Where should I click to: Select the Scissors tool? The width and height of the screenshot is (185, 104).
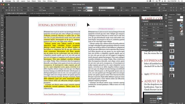pyautogui.click(x=2, y=42)
